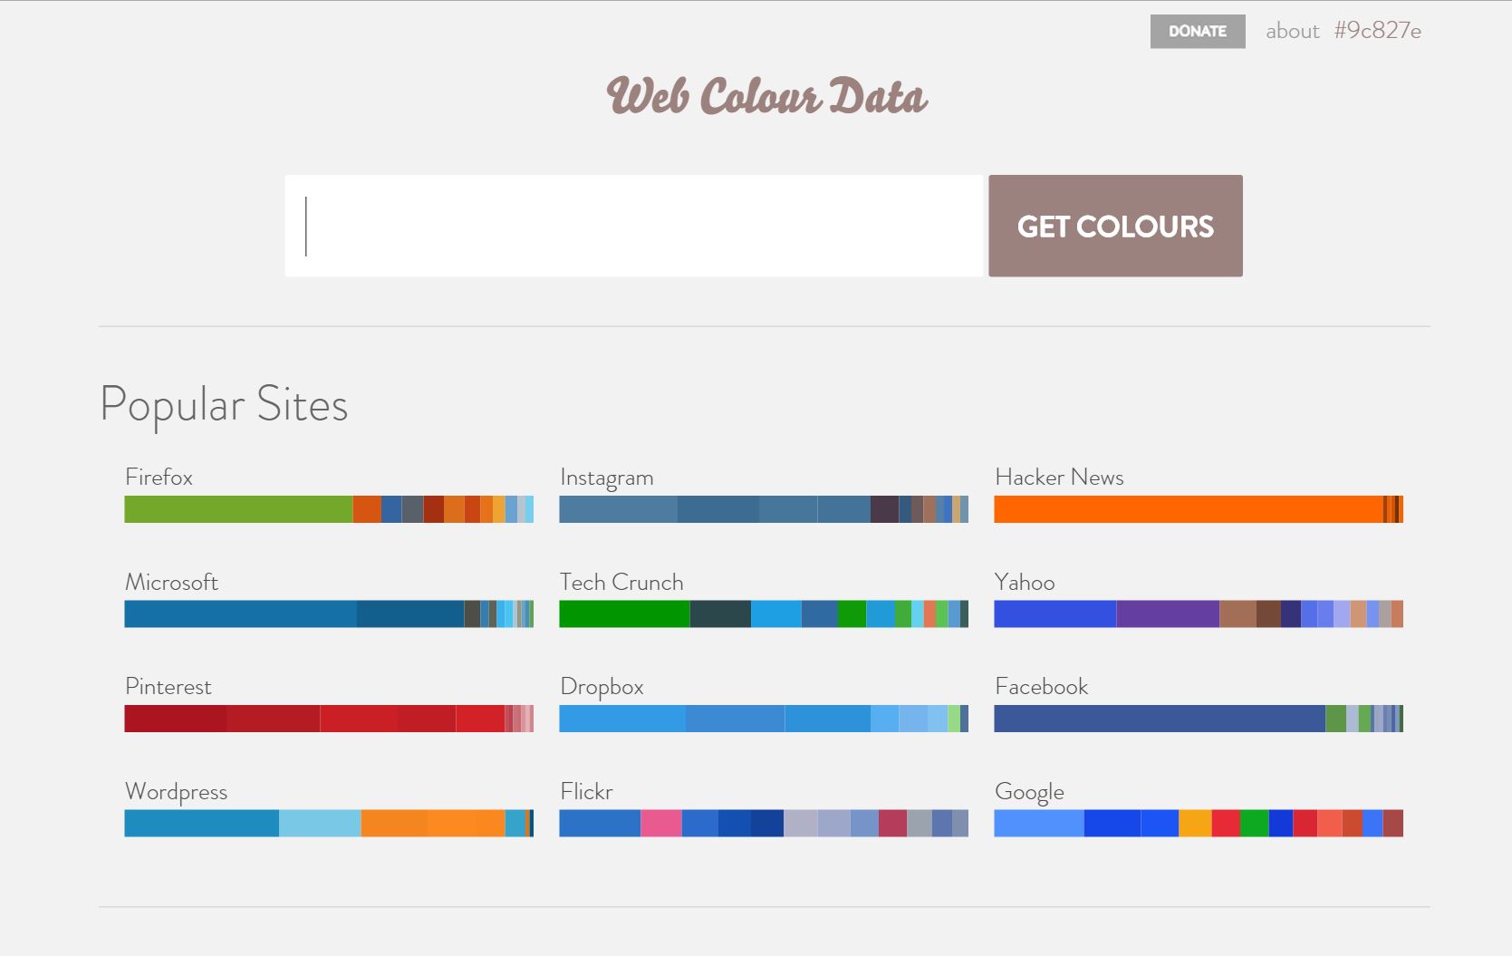Viewport: 1512px width, 956px height.
Task: Click the pink swatch in Flickr palette
Action: coord(660,824)
